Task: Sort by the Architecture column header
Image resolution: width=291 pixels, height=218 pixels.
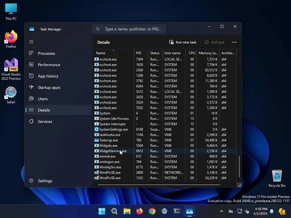Action: click(x=228, y=53)
